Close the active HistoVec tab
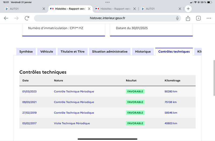This screenshot has width=215, height=141. pyautogui.click(x=89, y=9)
